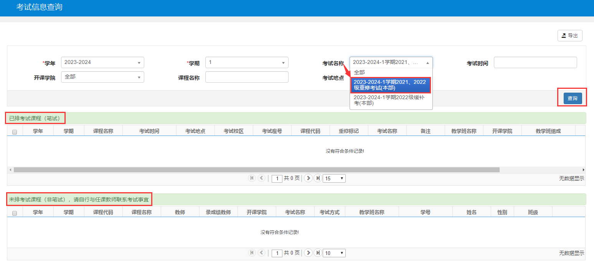594x268 pixels.
Task: Sort by 考试时间 column header
Action: pos(149,131)
